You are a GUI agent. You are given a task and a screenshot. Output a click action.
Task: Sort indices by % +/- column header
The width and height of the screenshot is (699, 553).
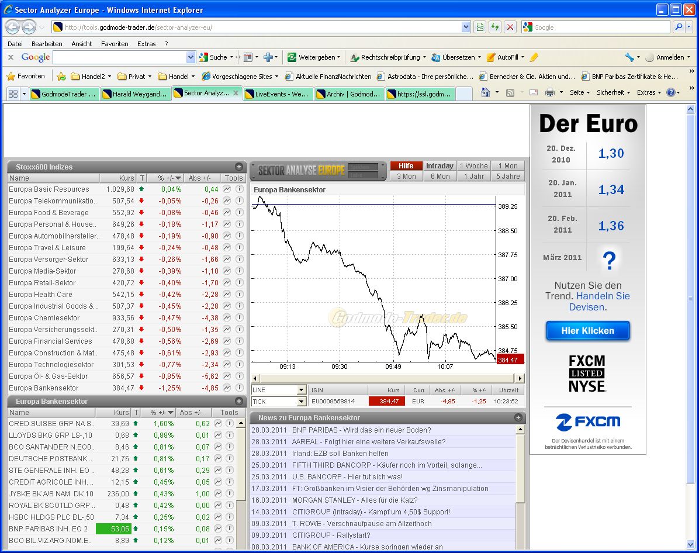tap(166, 178)
